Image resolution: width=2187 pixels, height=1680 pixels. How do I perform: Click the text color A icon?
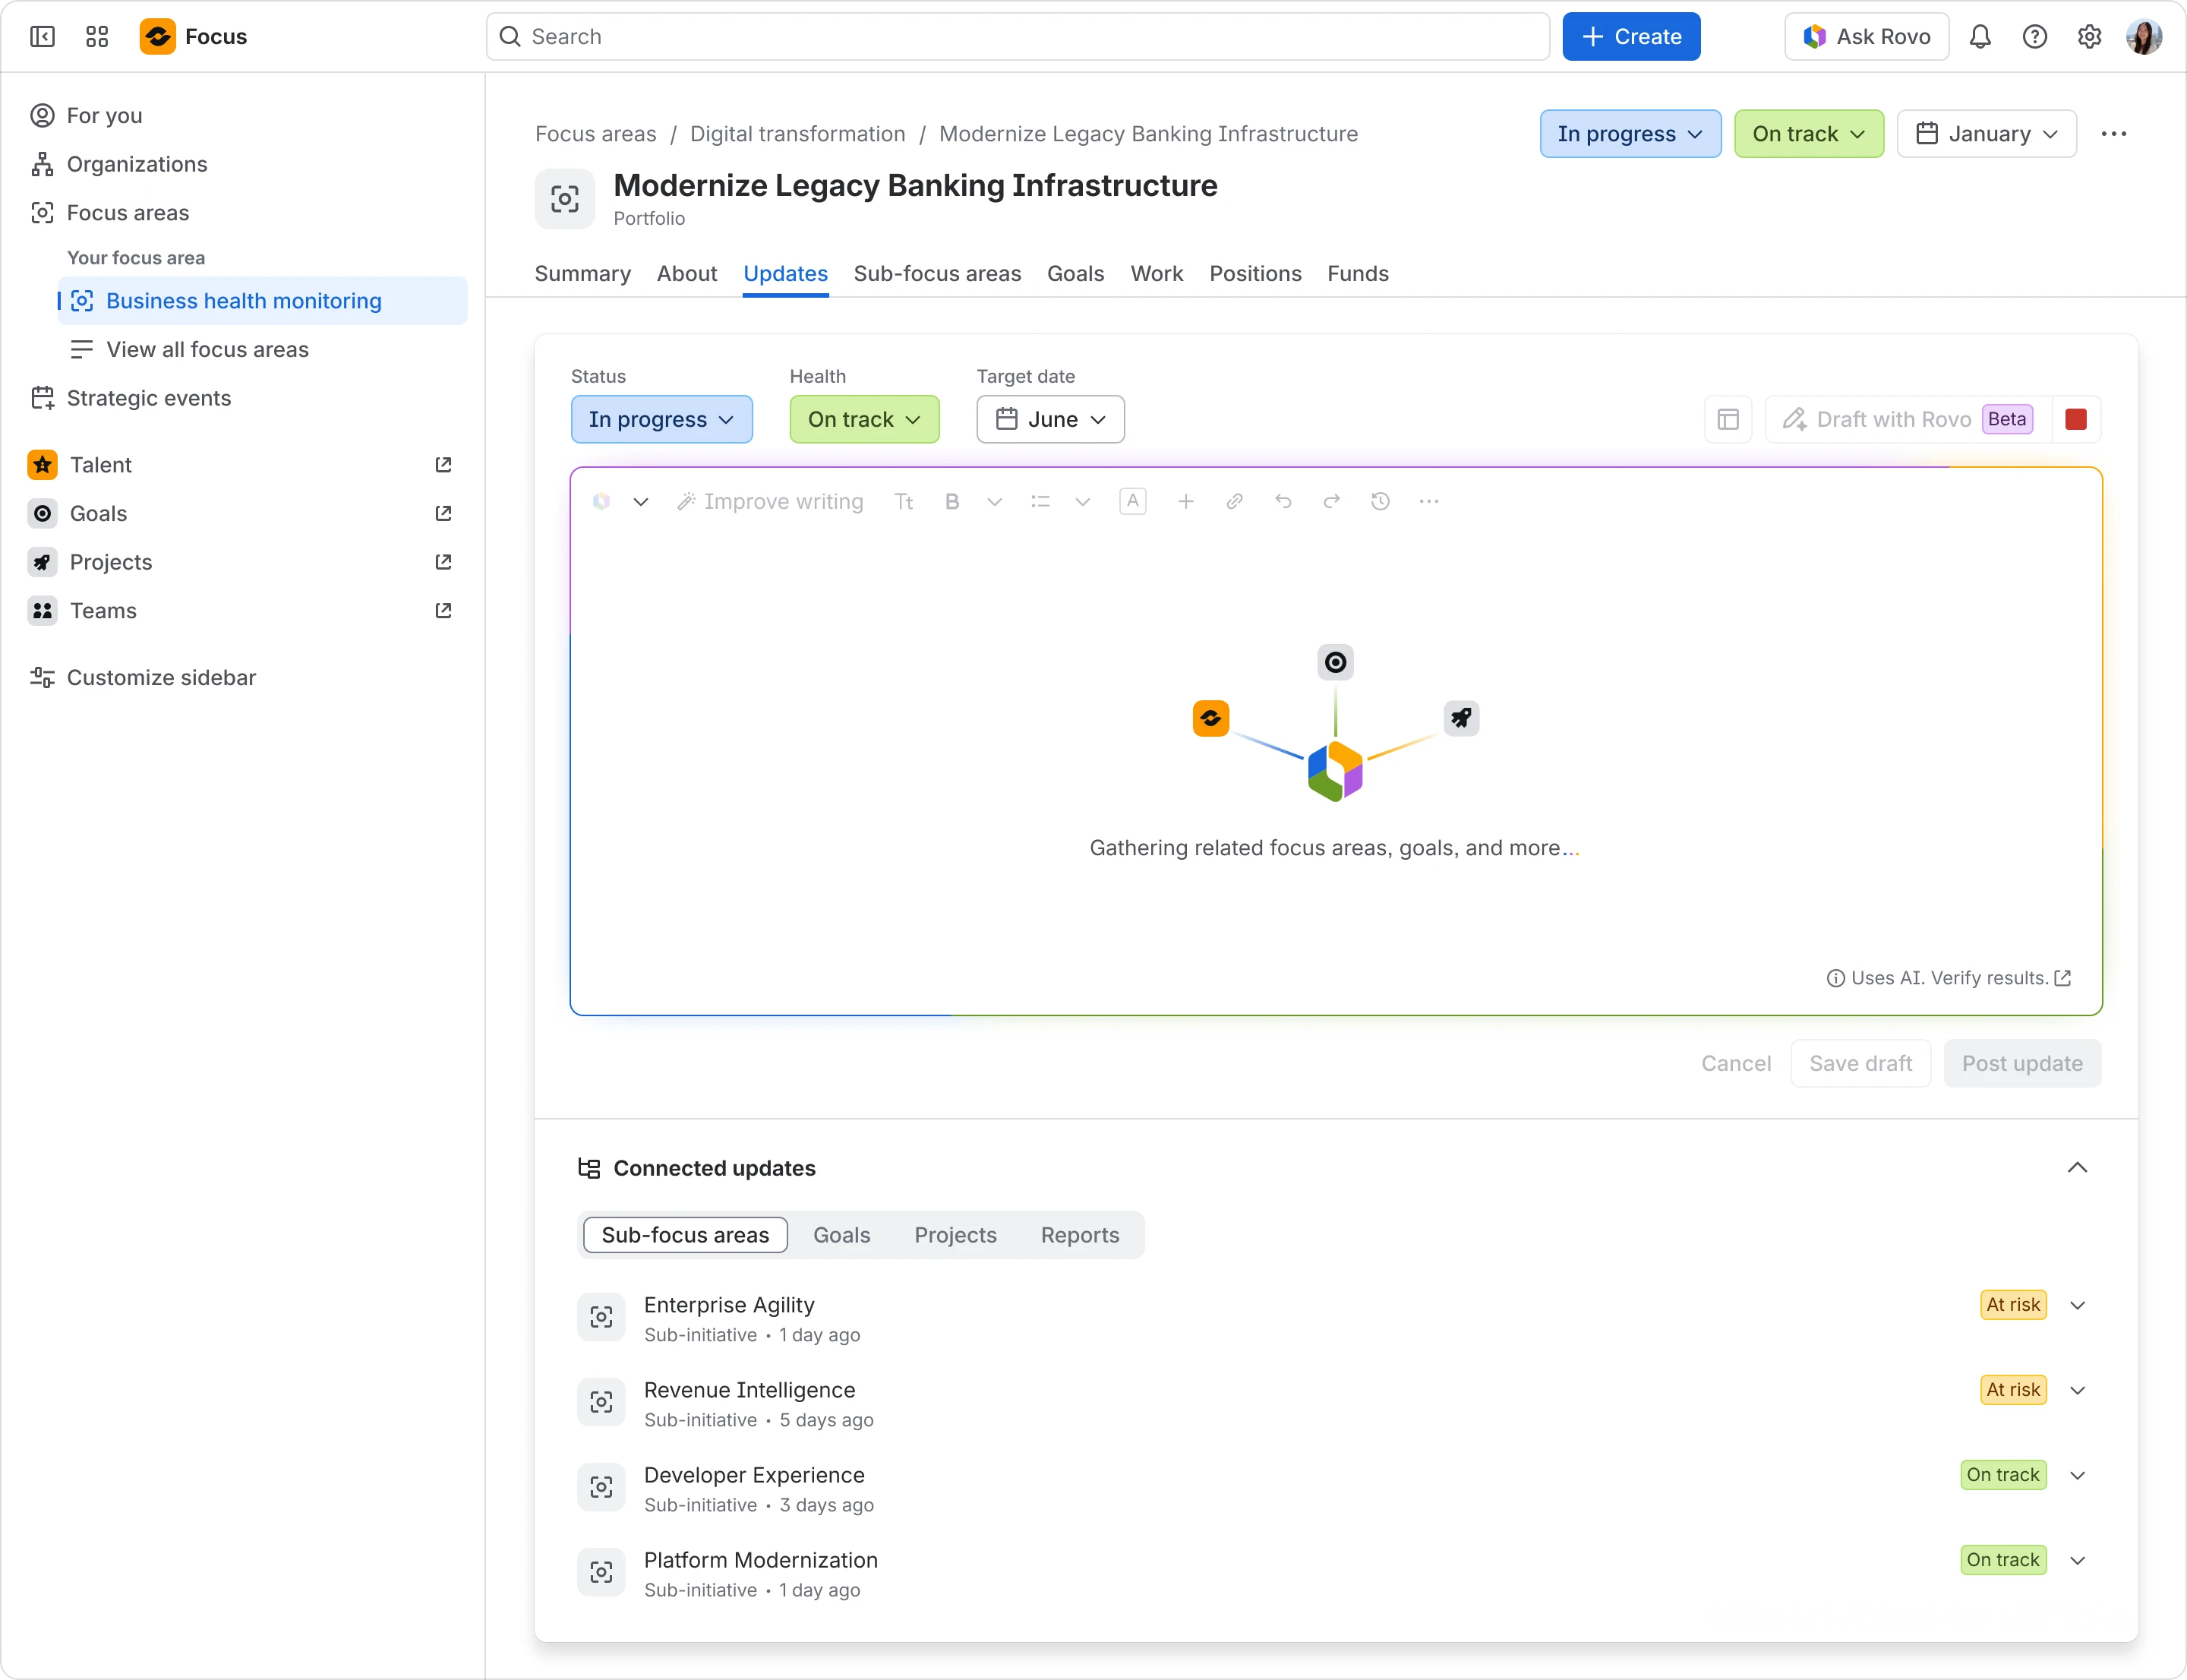(1133, 502)
